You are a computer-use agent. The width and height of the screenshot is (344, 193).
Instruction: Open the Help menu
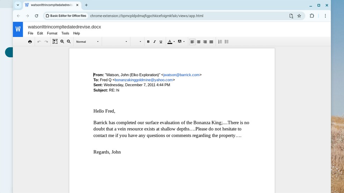click(x=76, y=33)
